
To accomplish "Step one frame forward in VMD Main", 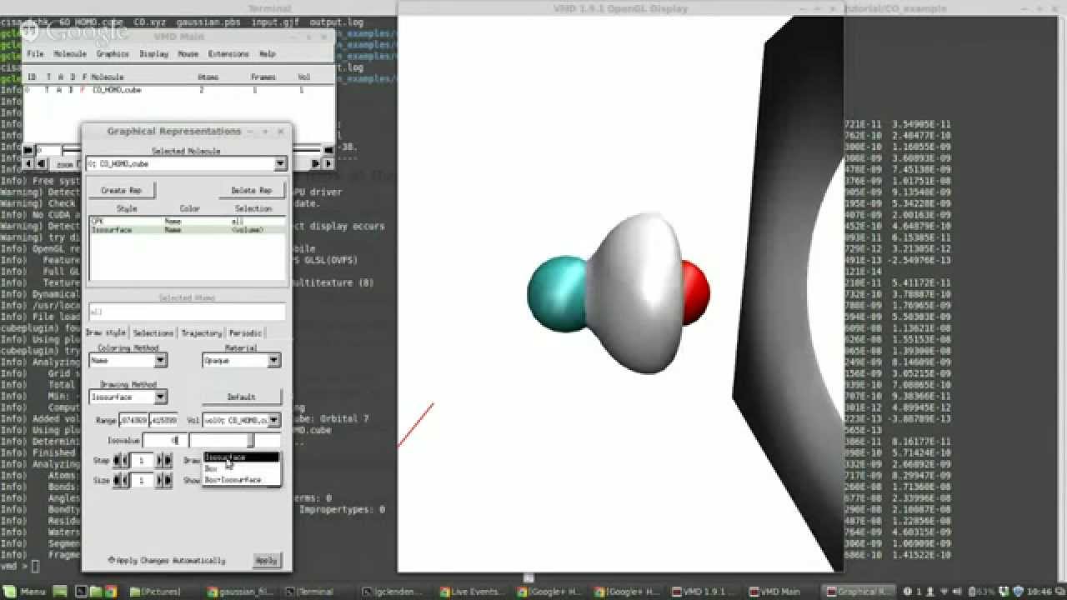I will pyautogui.click(x=316, y=163).
